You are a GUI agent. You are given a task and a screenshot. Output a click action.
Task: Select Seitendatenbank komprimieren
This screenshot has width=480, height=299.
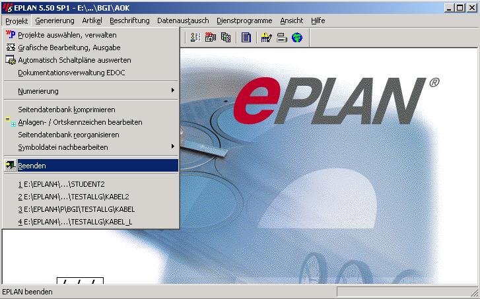click(x=67, y=110)
